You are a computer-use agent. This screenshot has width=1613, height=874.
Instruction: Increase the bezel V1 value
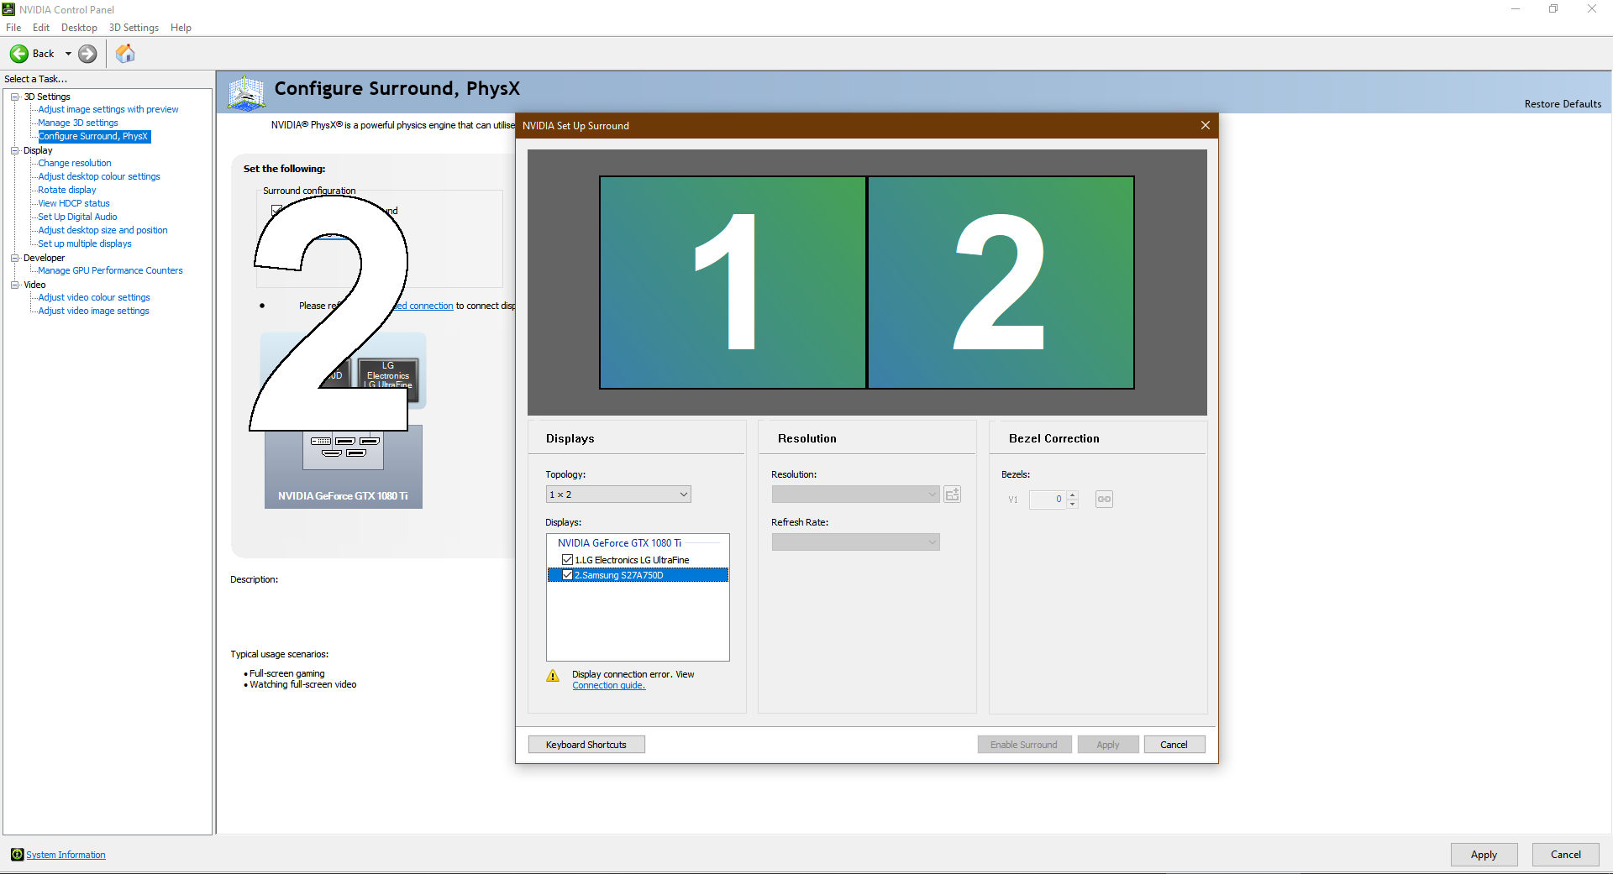[1073, 495]
